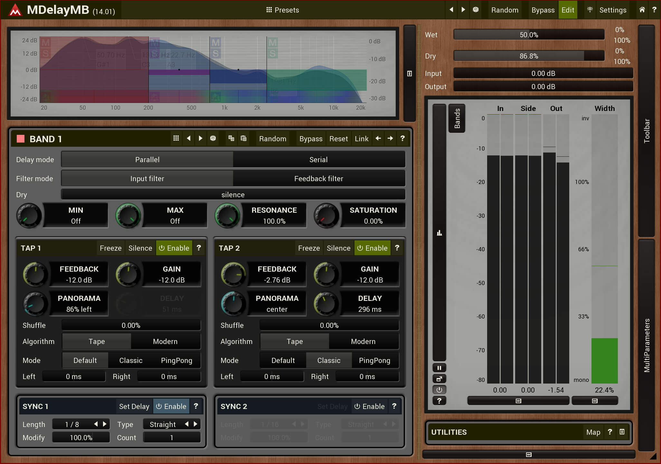Open Tap 2 help question mark
This screenshot has height=464, width=661.
(397, 248)
